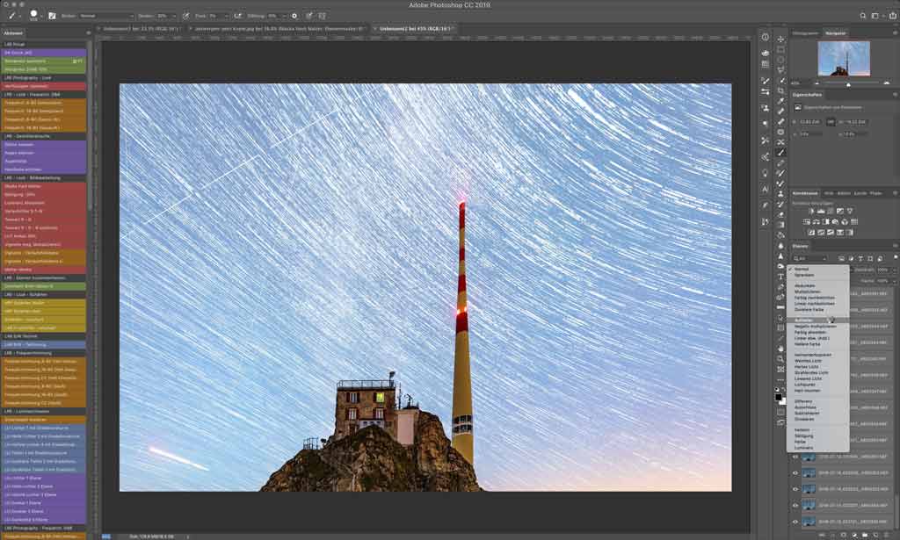
Task: Select the Hand tool
Action: (780, 349)
